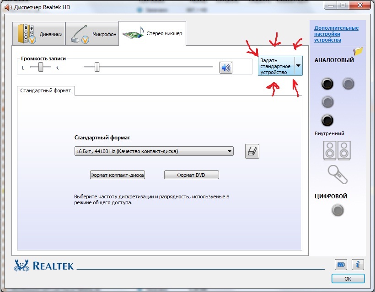
Task: Select the Стерео микшер tab
Action: pyautogui.click(x=152, y=33)
